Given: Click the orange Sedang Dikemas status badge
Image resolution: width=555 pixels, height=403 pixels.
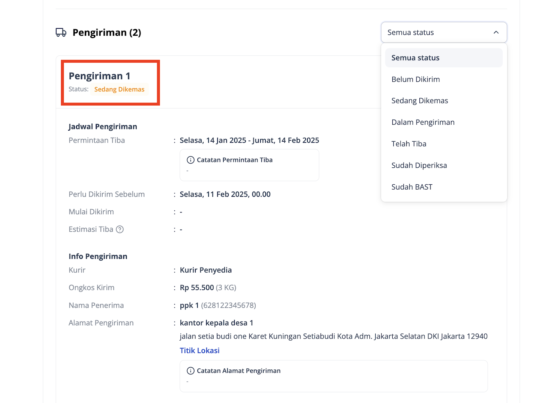Looking at the screenshot, I should (x=119, y=89).
